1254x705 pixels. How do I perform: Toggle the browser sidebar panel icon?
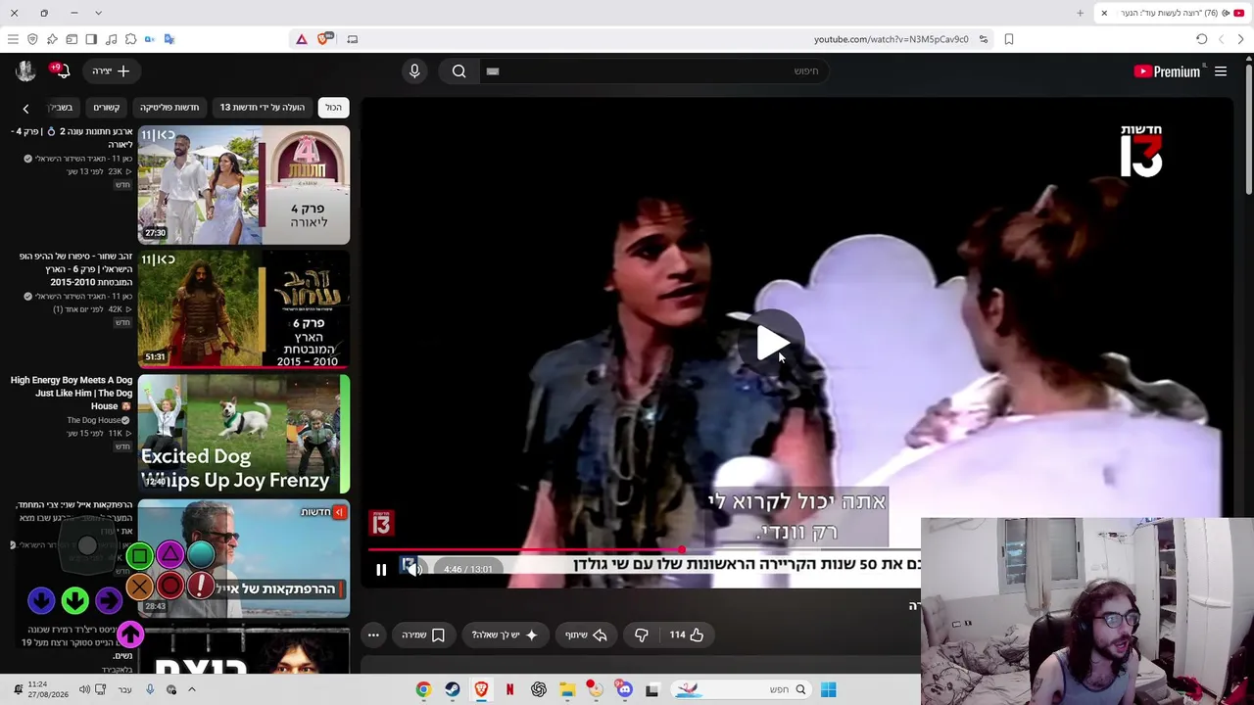pos(91,39)
